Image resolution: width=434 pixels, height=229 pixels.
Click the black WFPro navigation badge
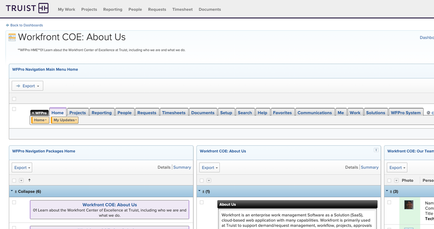pyautogui.click(x=40, y=113)
